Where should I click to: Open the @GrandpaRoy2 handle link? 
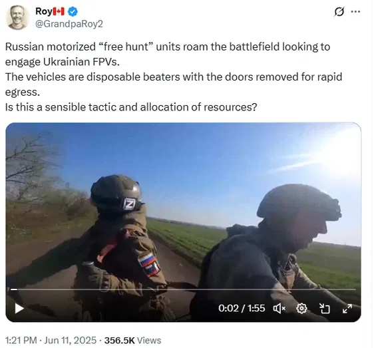[x=69, y=24]
